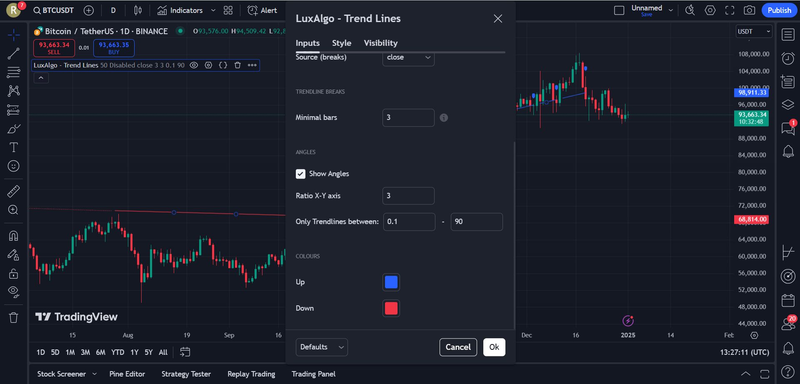Open the alerts clock icon in right sidebar

pos(787,58)
